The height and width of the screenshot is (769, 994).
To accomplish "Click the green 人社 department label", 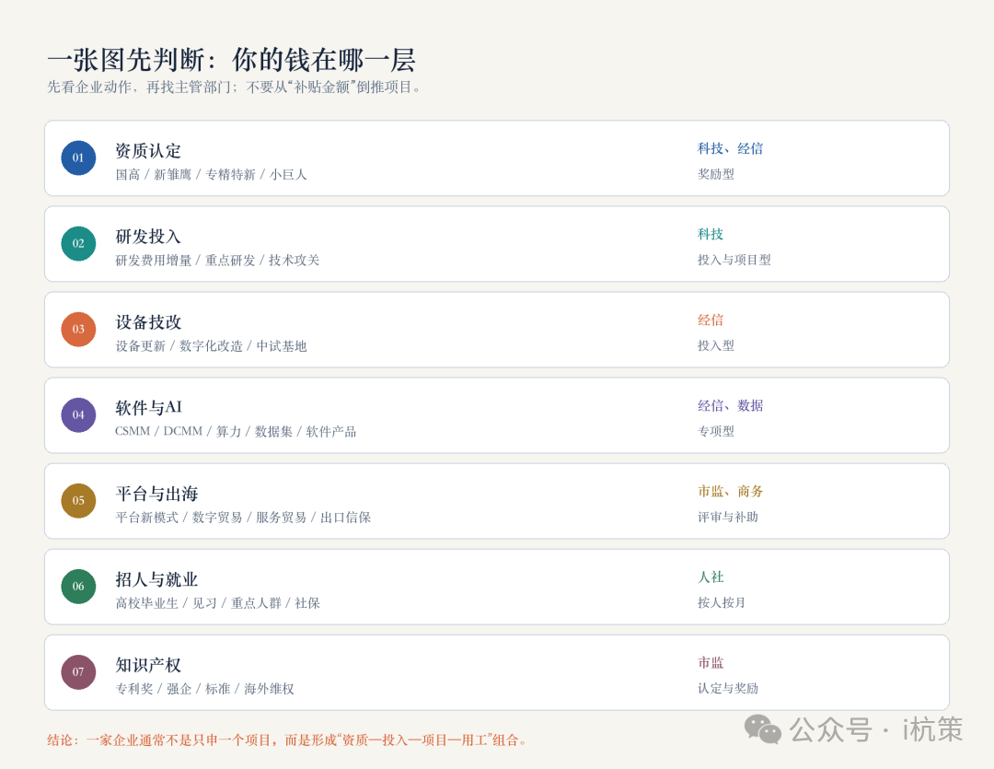I will 711,577.
